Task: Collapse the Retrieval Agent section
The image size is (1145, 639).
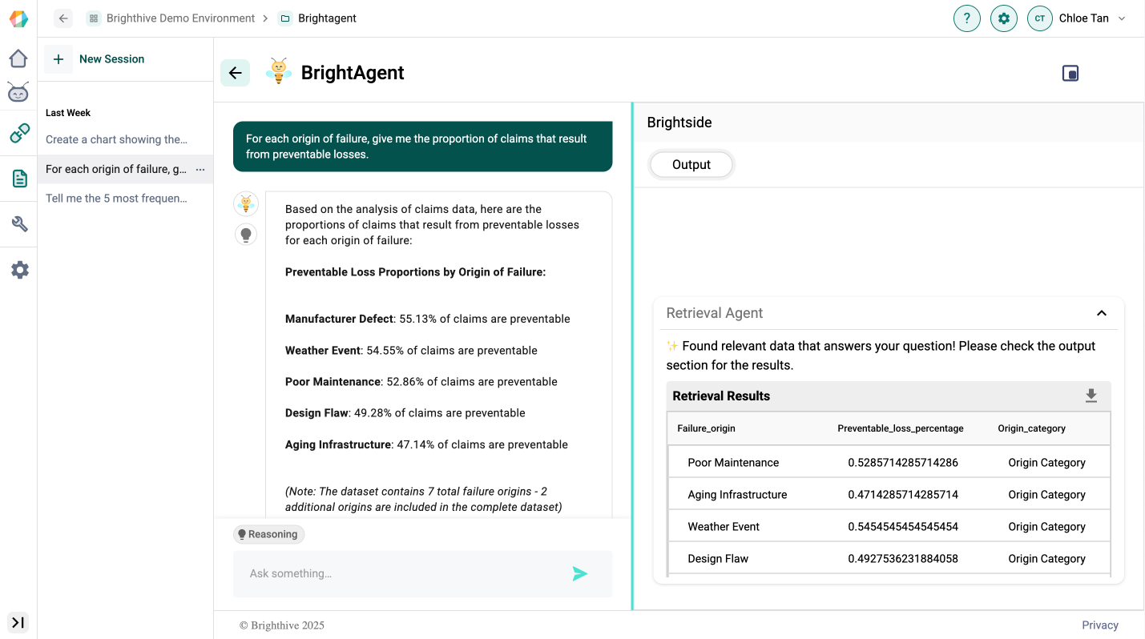Action: (x=1101, y=313)
